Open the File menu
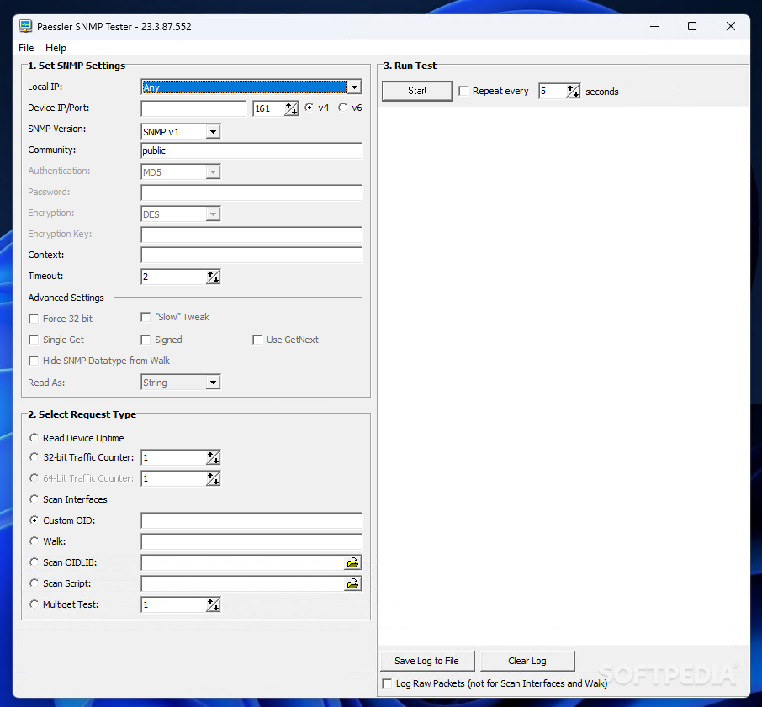Viewport: 762px width, 707px height. point(26,48)
